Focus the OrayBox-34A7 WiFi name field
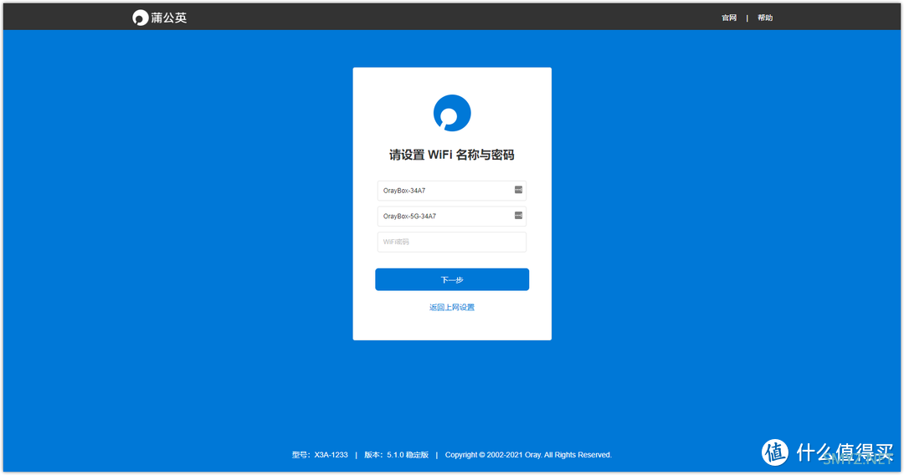The width and height of the screenshot is (904, 475). pyautogui.click(x=451, y=191)
